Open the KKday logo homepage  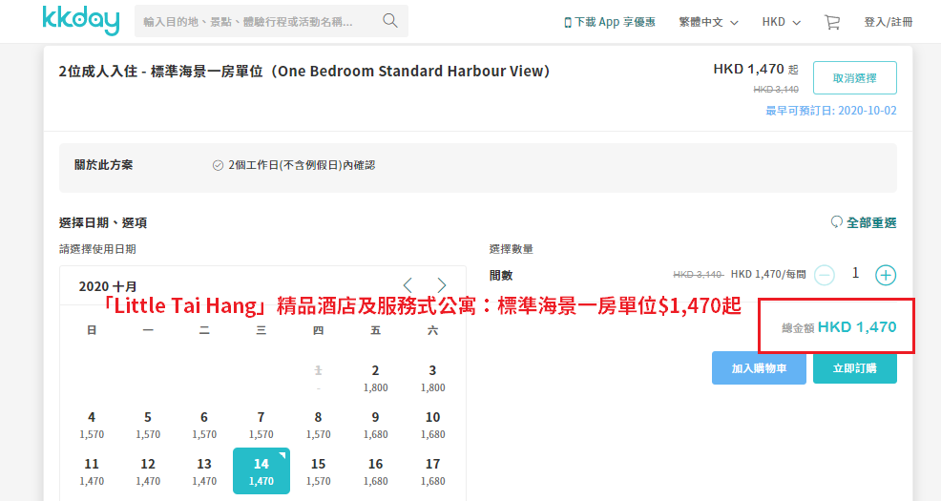(x=81, y=20)
